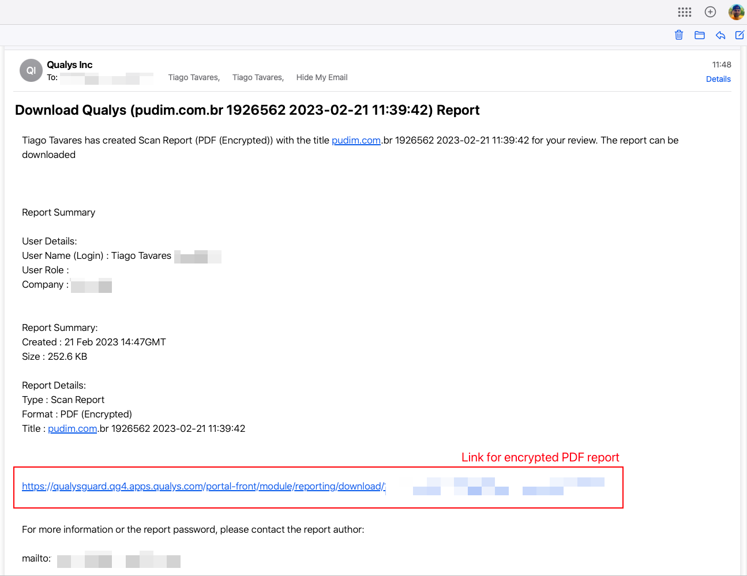Move message using the folder icon
Viewport: 747px width, 576px height.
click(x=700, y=35)
